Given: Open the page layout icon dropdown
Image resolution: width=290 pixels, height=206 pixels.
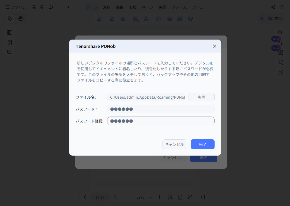Looking at the screenshot, I should pyautogui.click(x=180, y=197).
